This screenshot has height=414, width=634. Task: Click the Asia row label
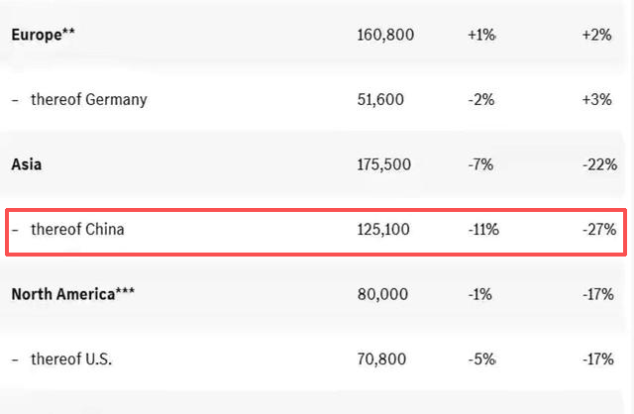pyautogui.click(x=27, y=164)
